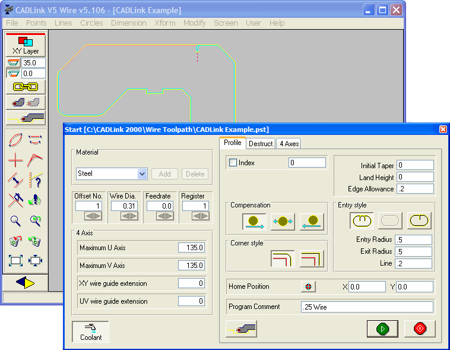Click the zoom extents rectangle icon
The image size is (450, 350).
tap(15, 261)
